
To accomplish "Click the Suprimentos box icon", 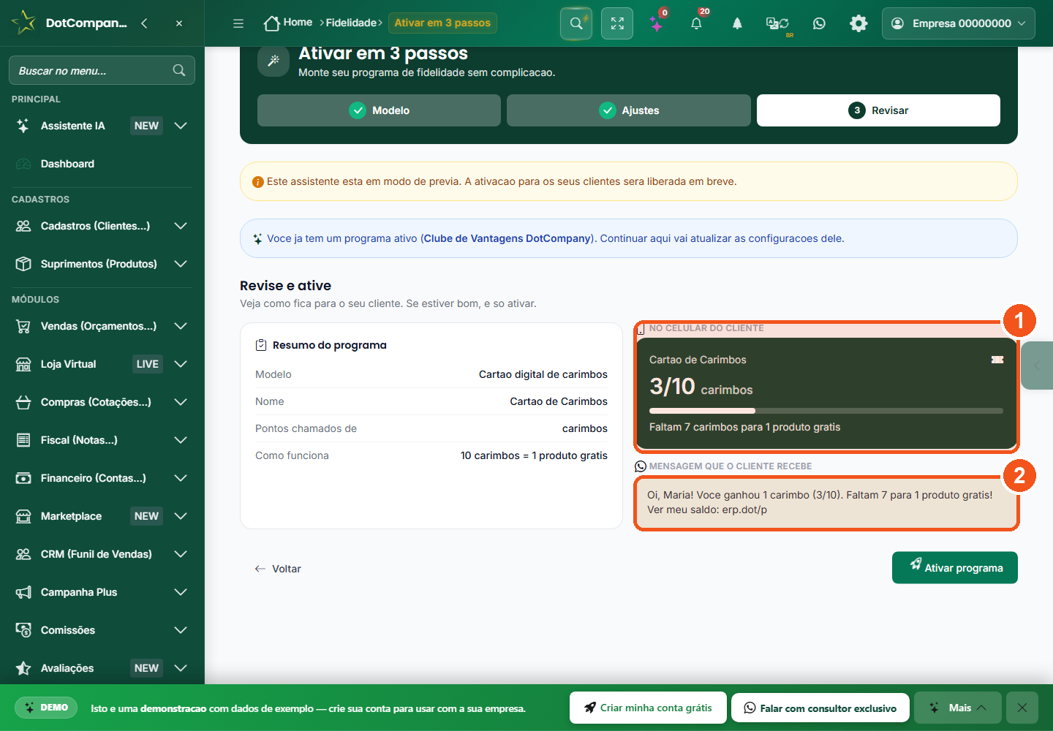I will pyautogui.click(x=23, y=264).
